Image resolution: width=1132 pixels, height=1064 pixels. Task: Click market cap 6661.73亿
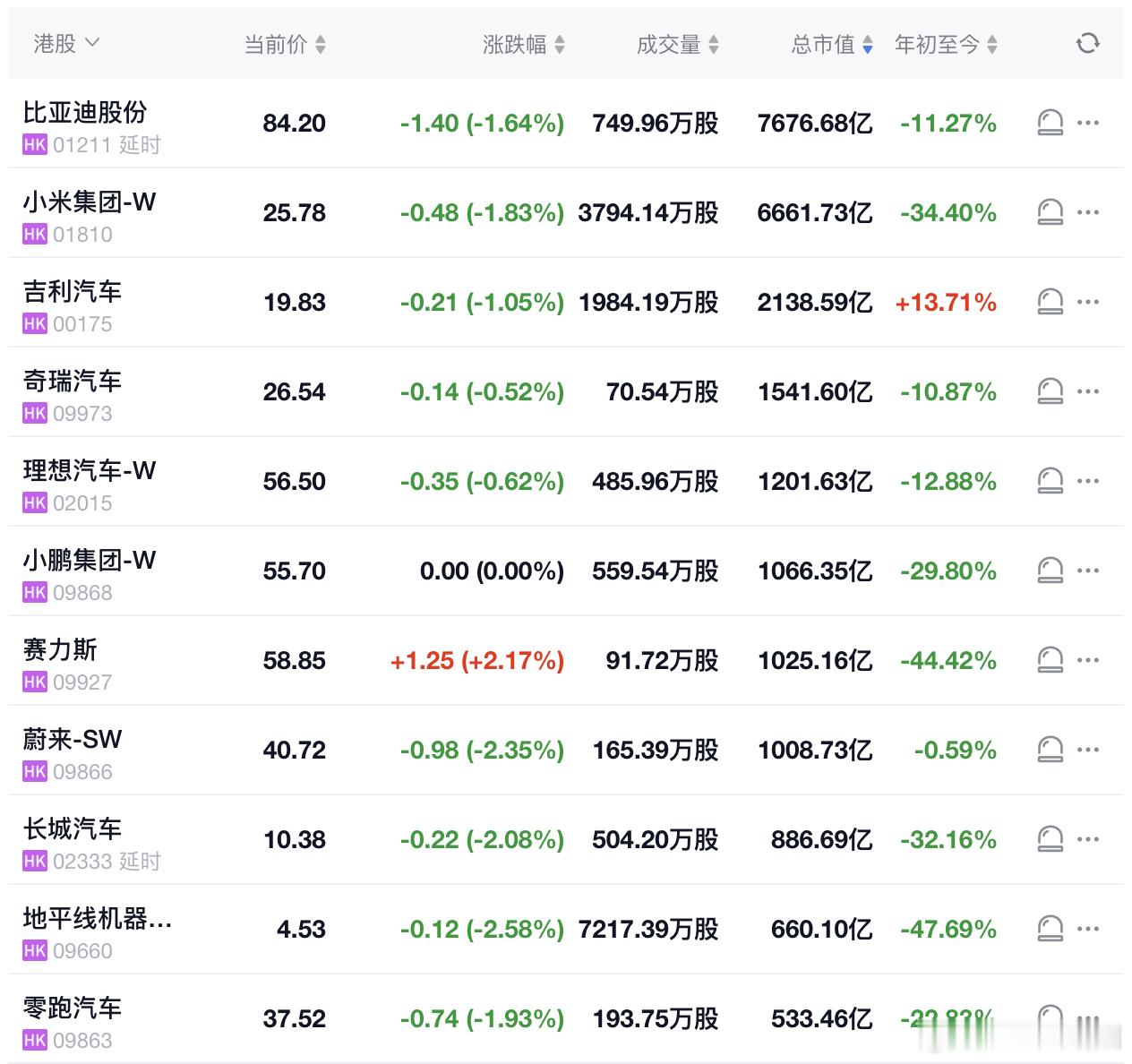point(815,213)
